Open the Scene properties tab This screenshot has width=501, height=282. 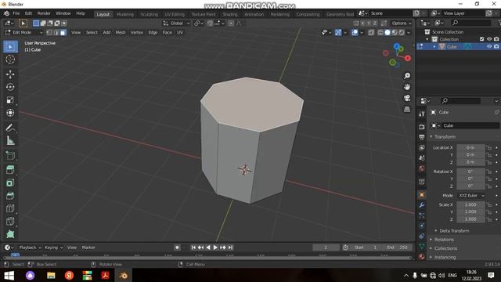coord(422,158)
